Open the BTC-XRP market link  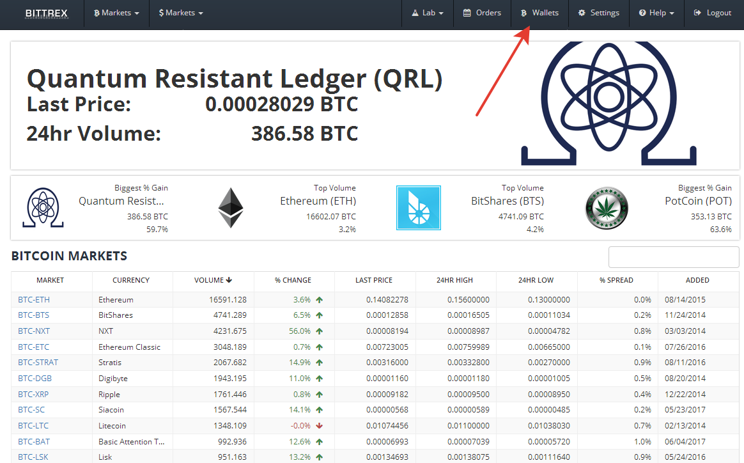pyautogui.click(x=33, y=395)
